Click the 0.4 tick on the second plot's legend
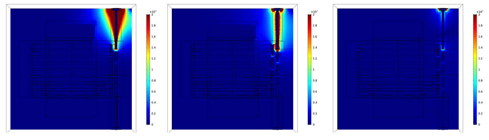This screenshot has width=489, height=140. (315, 103)
